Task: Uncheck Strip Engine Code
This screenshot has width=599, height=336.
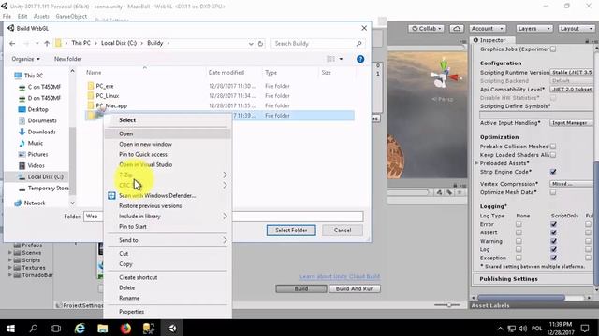Action: (553, 172)
